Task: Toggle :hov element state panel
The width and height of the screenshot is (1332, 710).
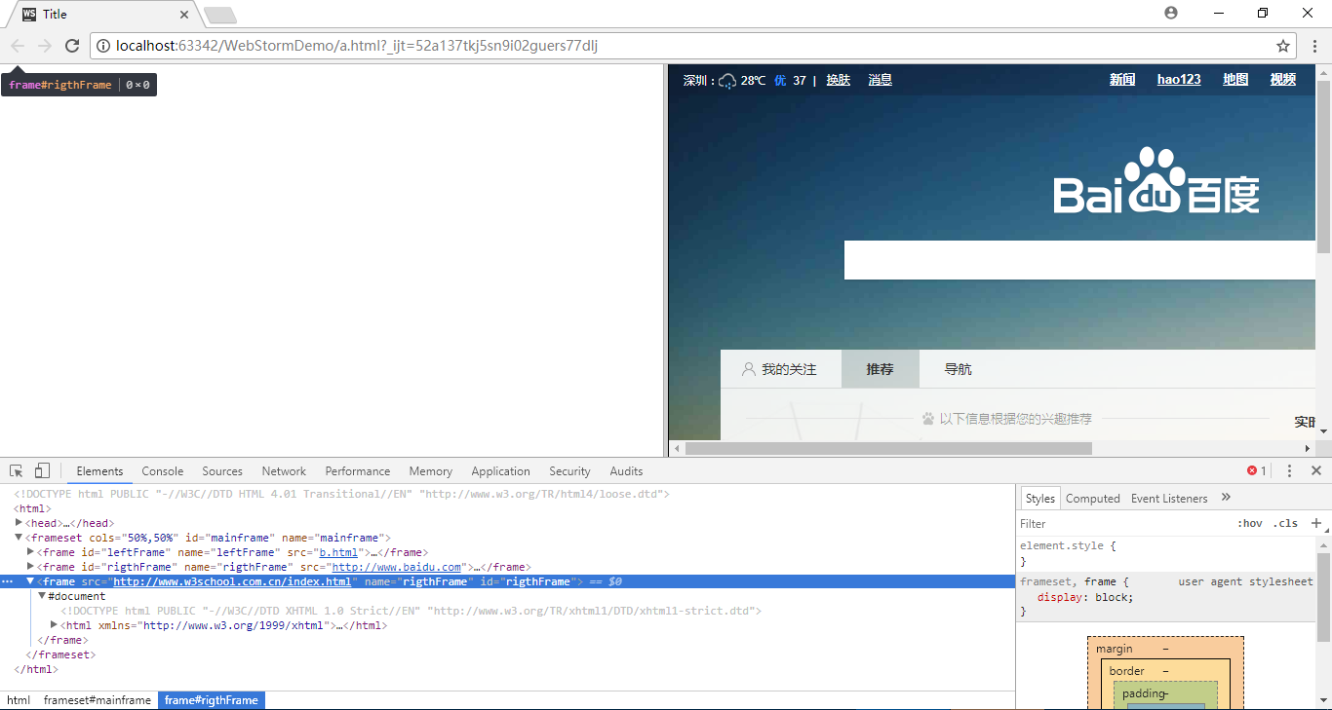Action: click(1250, 524)
